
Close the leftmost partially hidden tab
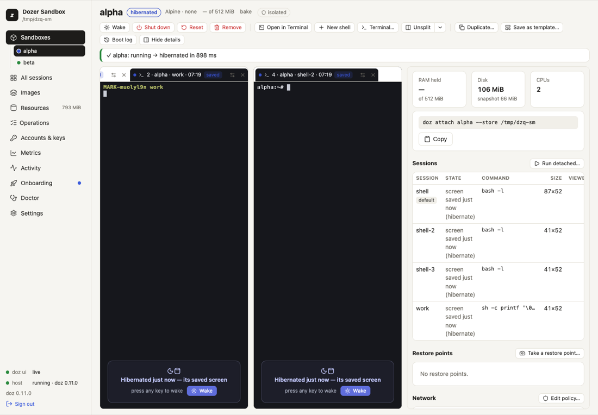point(124,75)
